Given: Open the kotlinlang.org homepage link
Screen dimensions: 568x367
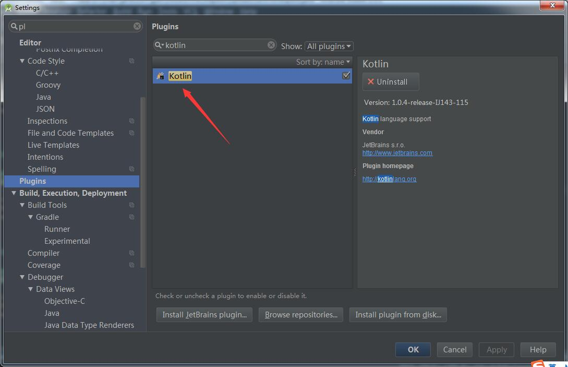Looking at the screenshot, I should (389, 179).
